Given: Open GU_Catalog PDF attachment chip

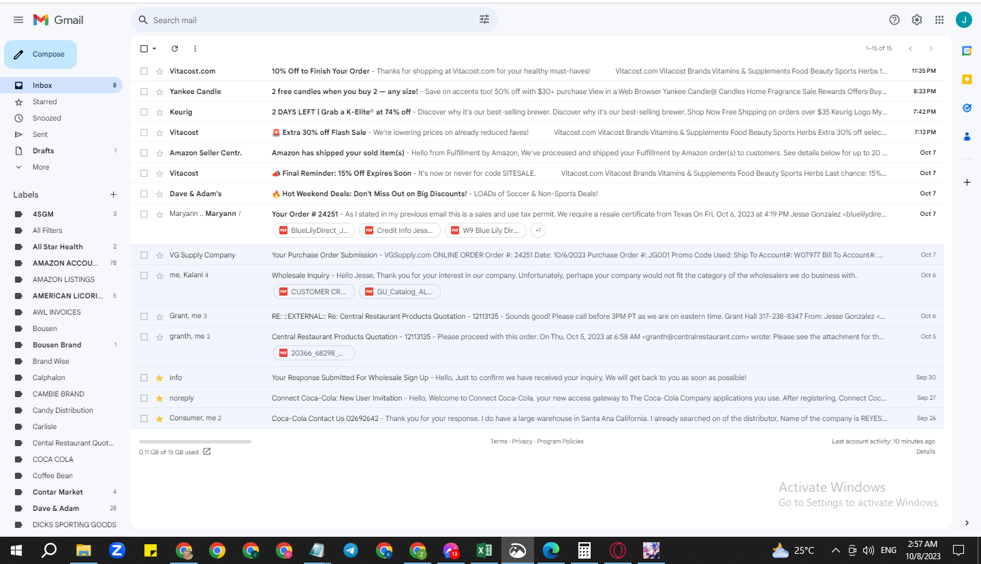Looking at the screenshot, I should [400, 292].
